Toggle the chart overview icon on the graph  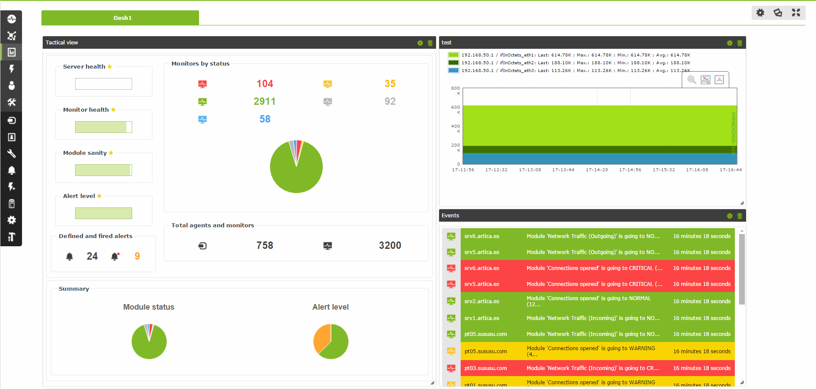pos(705,80)
